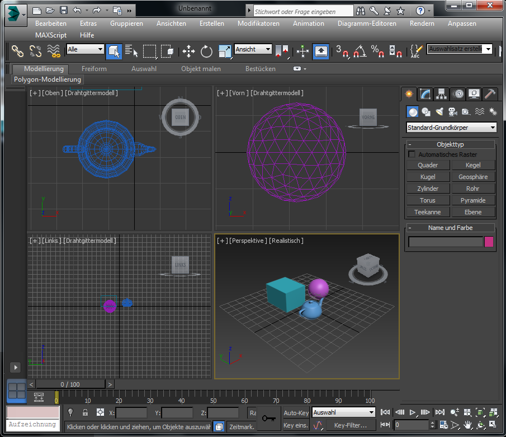Open the Rendern menu

click(422, 24)
